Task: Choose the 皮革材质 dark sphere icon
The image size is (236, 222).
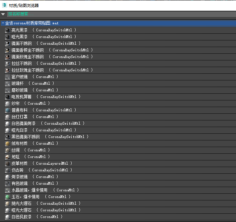Action: coord(8,164)
